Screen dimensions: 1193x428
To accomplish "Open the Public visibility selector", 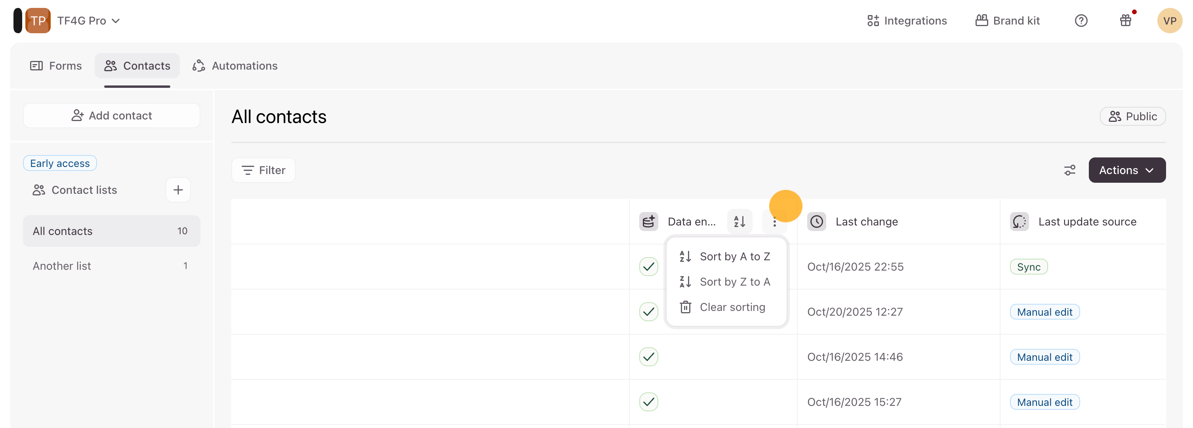I will [x=1132, y=117].
